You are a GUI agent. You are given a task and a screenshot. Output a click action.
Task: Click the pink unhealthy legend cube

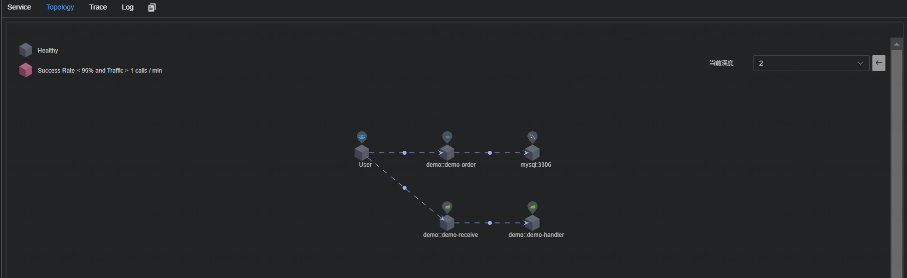[x=26, y=70]
